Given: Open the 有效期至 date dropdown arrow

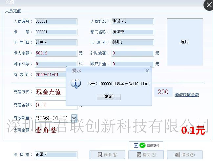Looking at the screenshot, I should tap(74, 118).
